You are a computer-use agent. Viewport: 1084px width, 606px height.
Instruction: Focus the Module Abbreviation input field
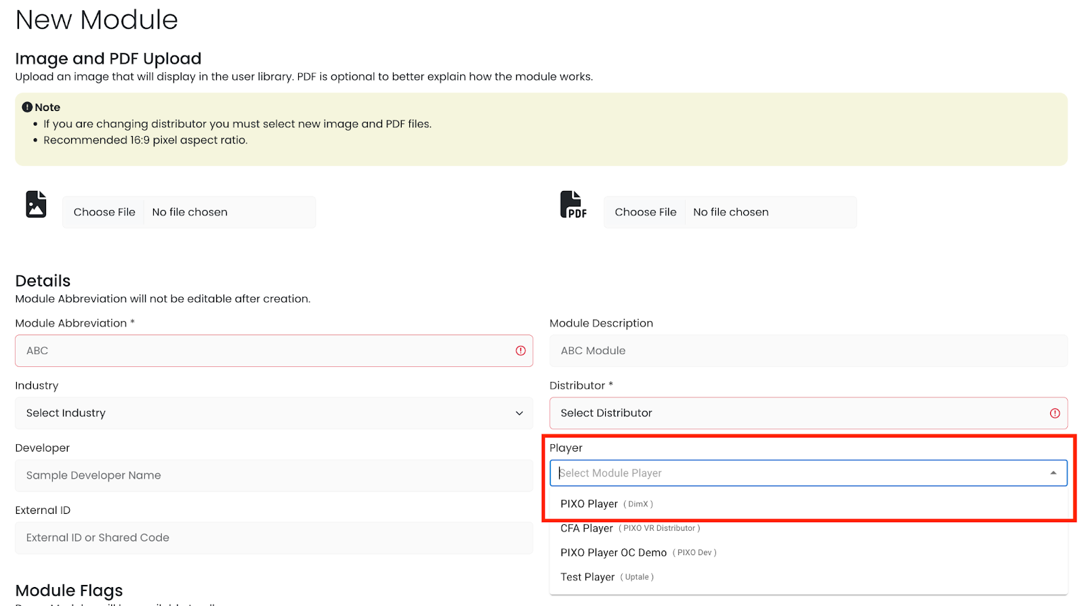click(274, 351)
